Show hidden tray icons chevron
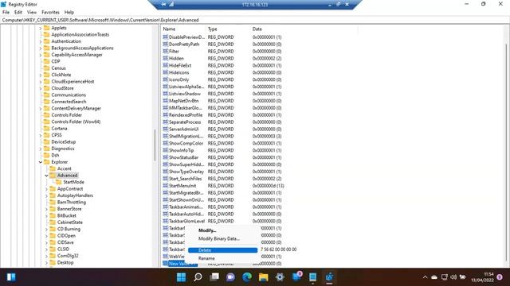This screenshot has height=286, width=510. pos(425,277)
